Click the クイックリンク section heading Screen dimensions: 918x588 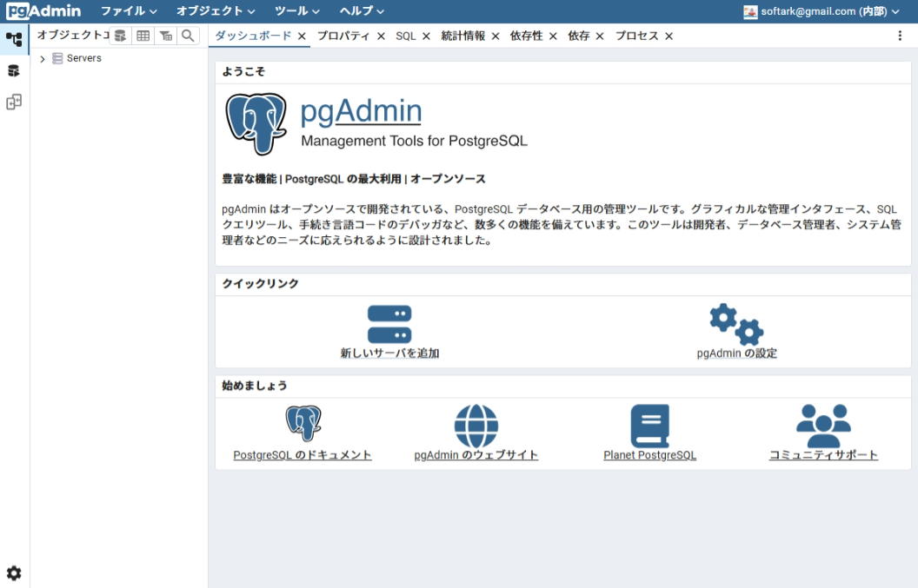click(261, 283)
